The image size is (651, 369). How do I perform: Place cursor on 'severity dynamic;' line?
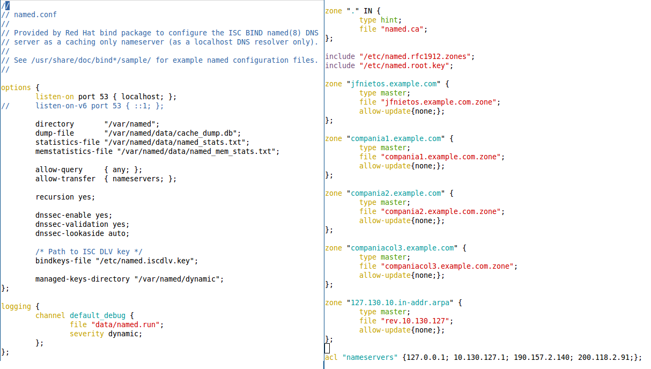click(106, 334)
